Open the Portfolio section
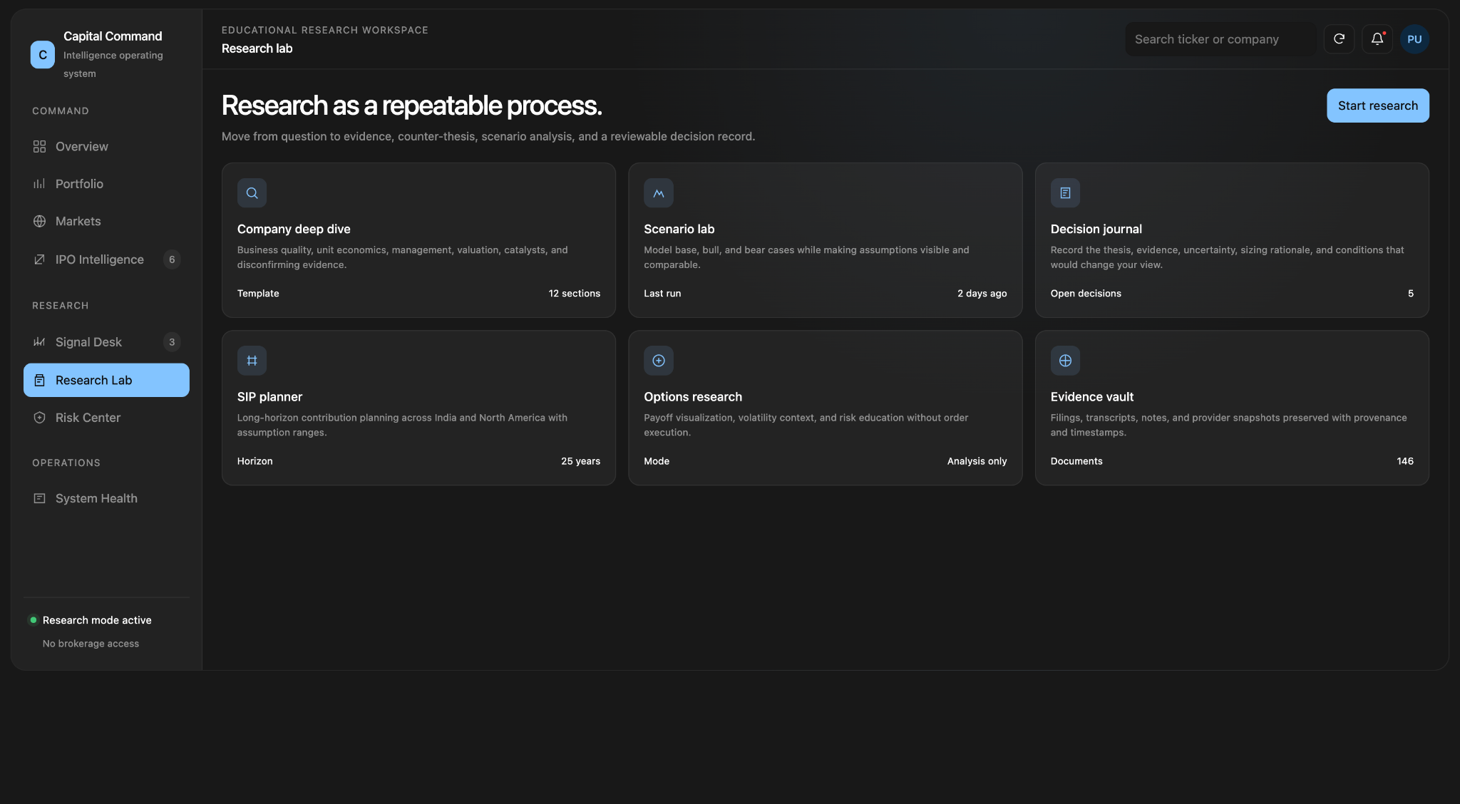 (x=106, y=184)
